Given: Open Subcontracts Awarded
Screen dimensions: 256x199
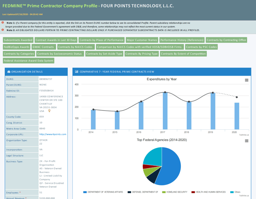Looking at the screenshot, I should click(18, 40).
